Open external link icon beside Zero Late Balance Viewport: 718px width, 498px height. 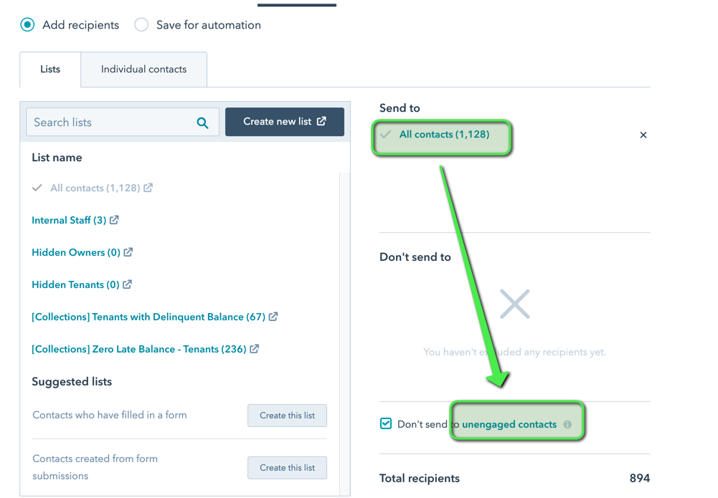[x=255, y=349]
